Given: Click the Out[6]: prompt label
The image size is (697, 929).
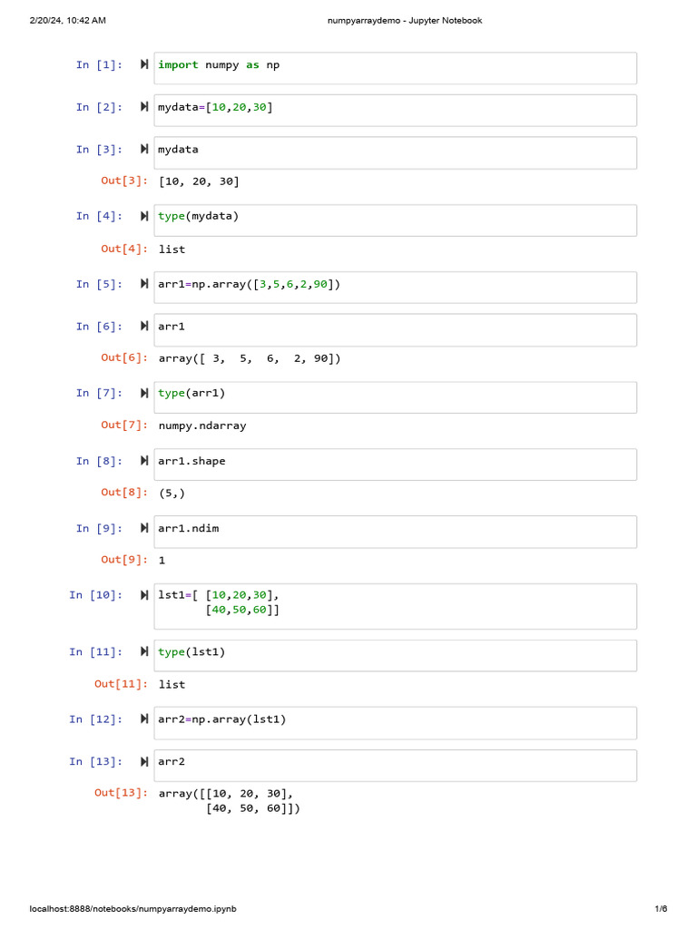Looking at the screenshot, I should (x=123, y=357).
